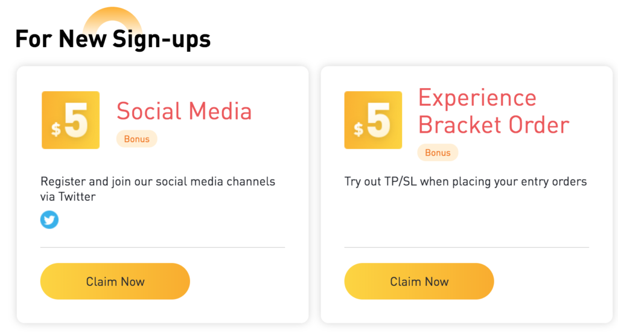Claim the Social Media bonus now
This screenshot has height=336, width=618.
(115, 281)
